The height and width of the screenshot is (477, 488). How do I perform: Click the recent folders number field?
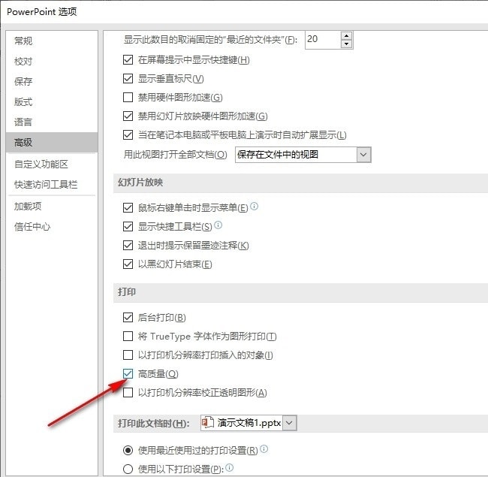tap(322, 40)
